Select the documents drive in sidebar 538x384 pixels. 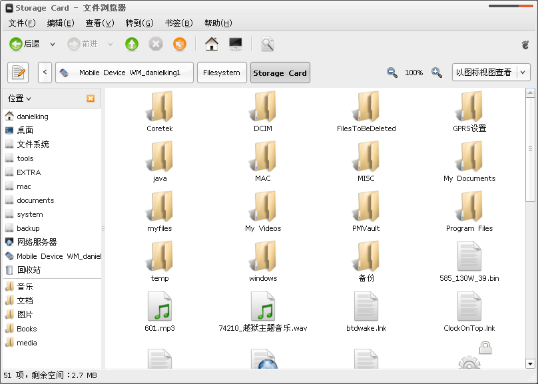(x=52, y=200)
